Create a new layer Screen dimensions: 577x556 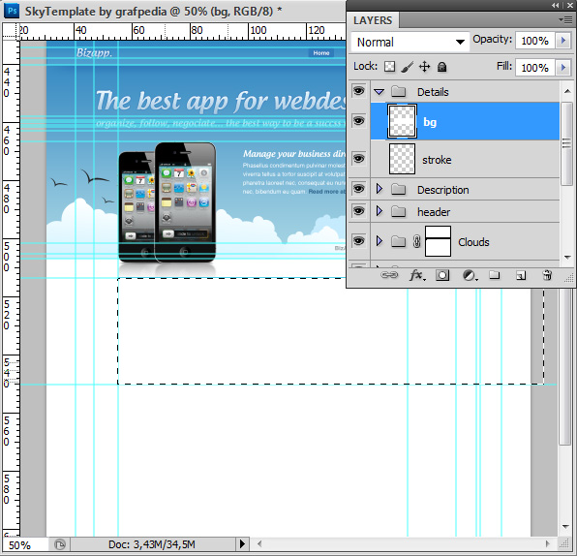(521, 275)
